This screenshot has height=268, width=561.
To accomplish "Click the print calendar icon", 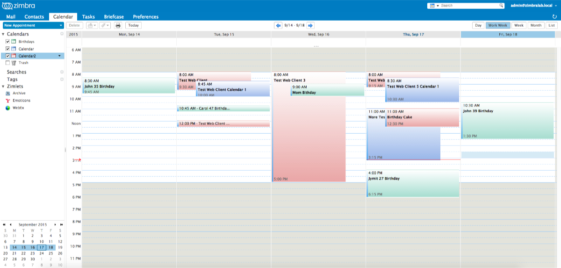I will (118, 26).
